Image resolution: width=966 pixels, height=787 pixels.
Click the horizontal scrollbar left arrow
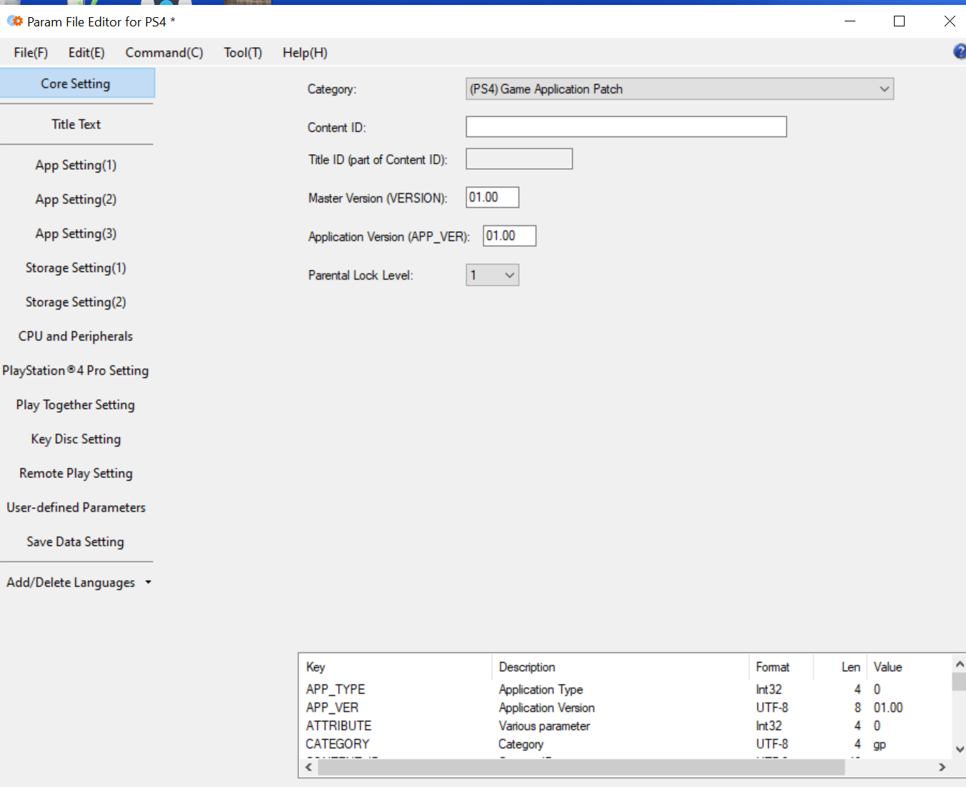308,767
